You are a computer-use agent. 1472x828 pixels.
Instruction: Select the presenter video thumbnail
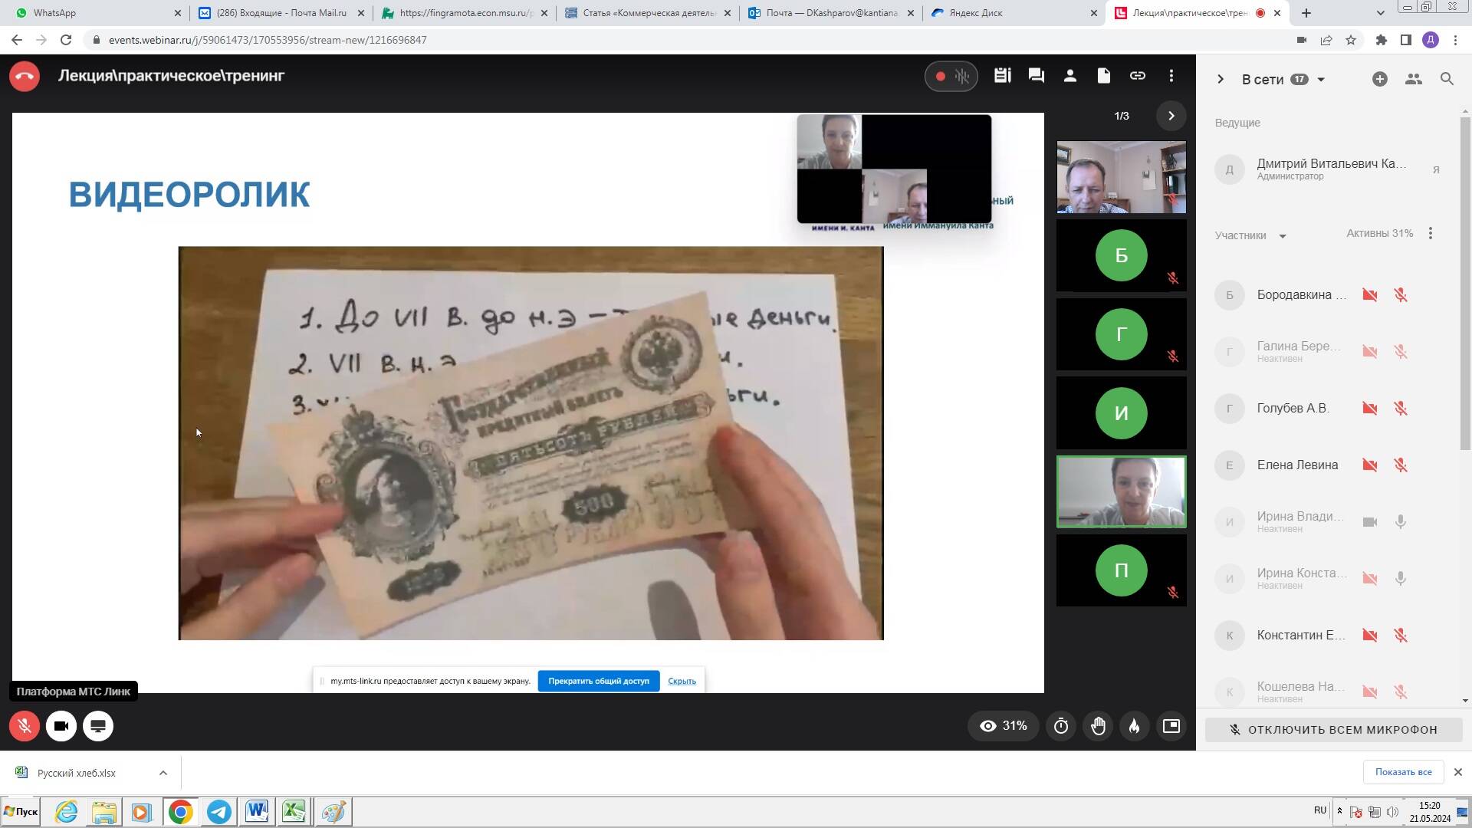coord(1122,177)
